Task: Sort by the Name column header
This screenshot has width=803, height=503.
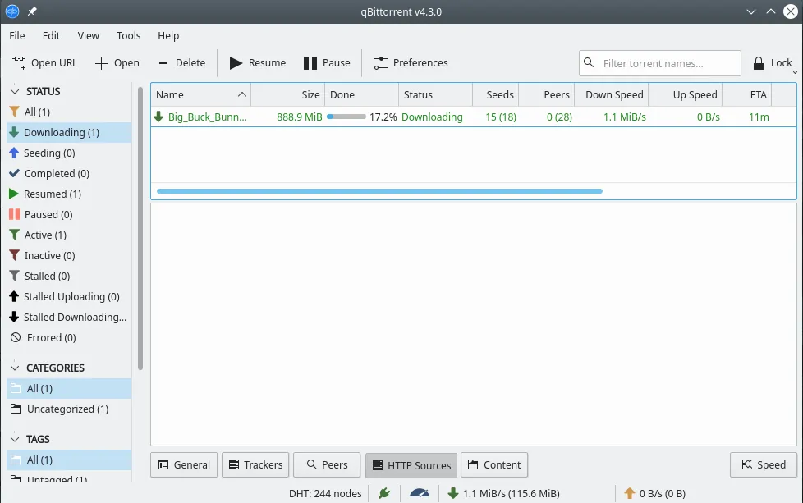Action: pyautogui.click(x=200, y=94)
